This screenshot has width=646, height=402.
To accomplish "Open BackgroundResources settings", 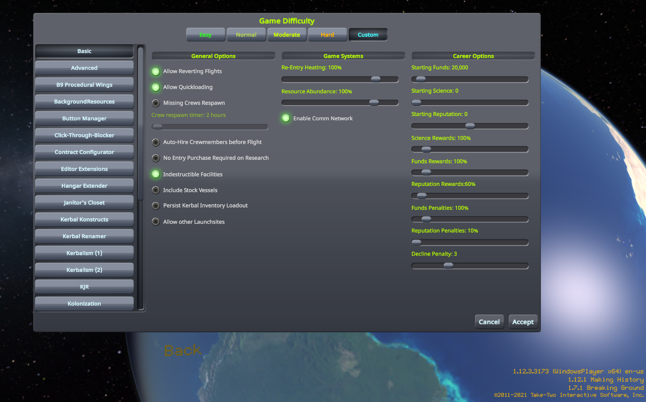I will (84, 102).
